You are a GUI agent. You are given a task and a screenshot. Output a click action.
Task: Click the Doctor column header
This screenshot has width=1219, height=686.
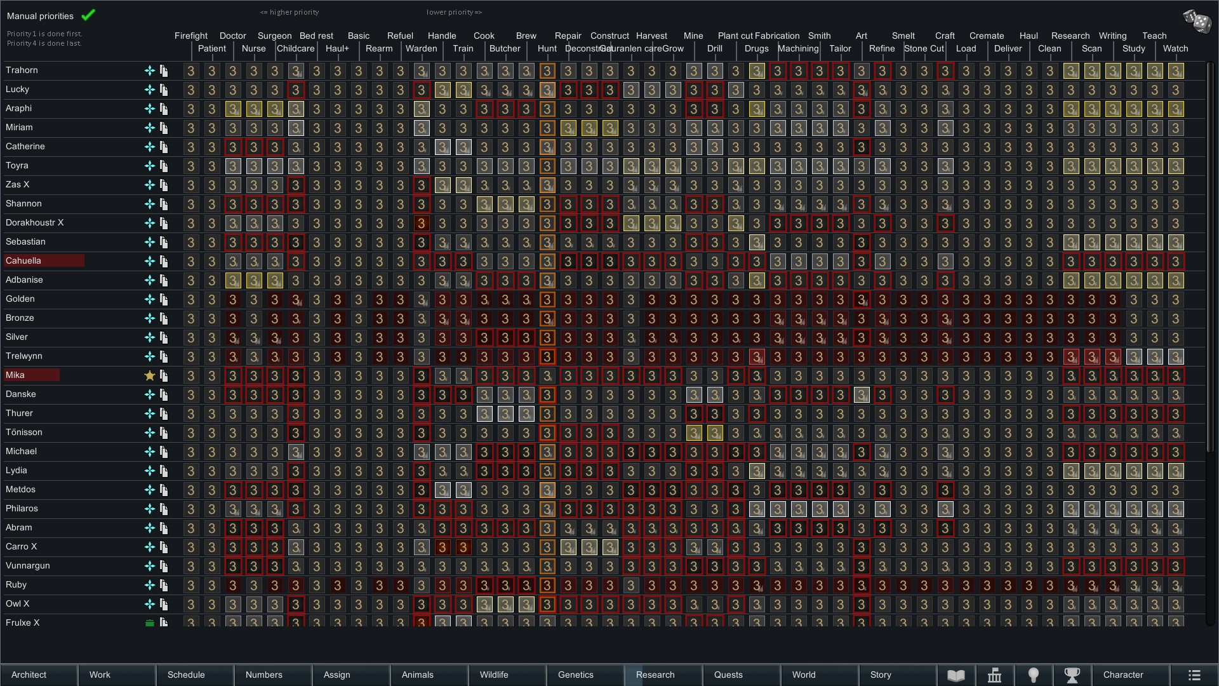(x=233, y=36)
